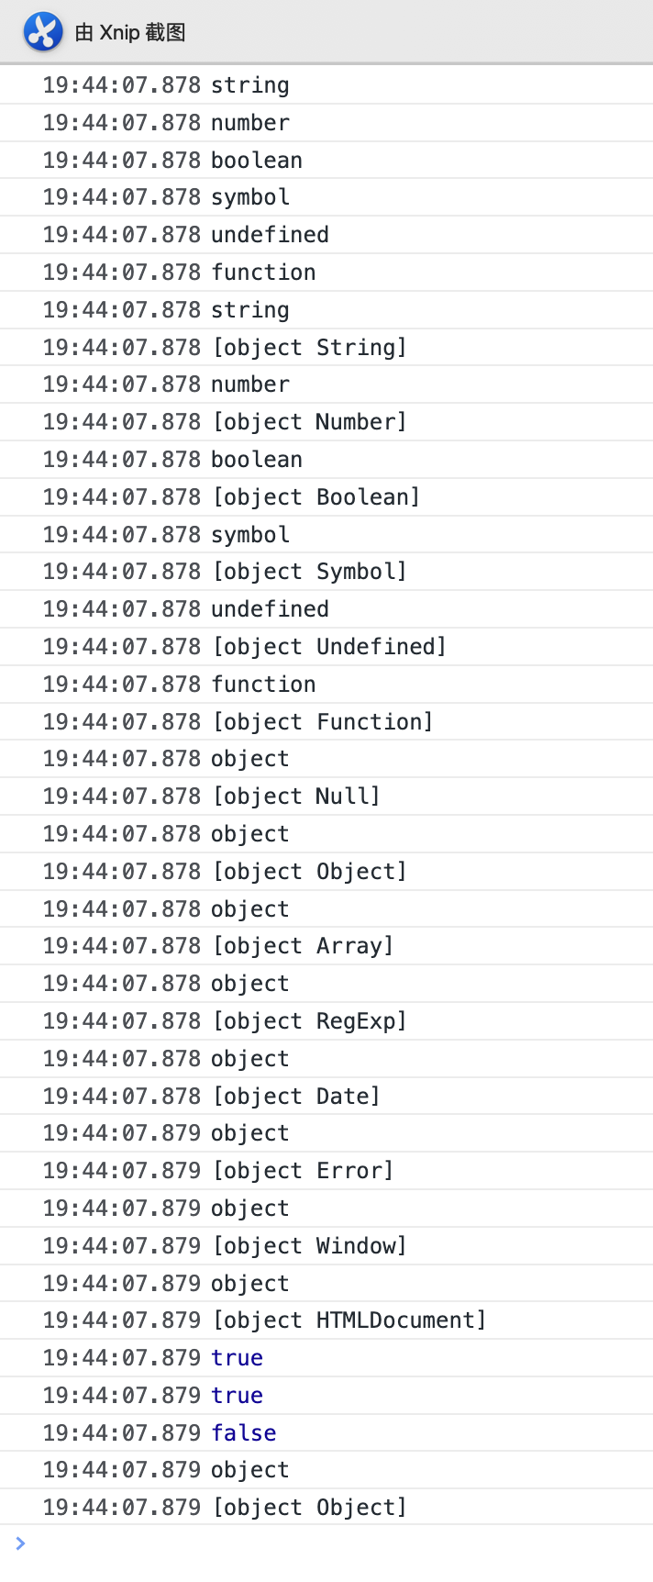The image size is (653, 1582).
Task: Click the "[object Window]" log line
Action: 309,1246
